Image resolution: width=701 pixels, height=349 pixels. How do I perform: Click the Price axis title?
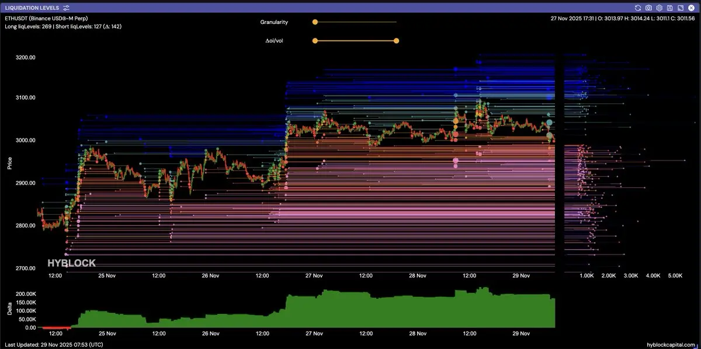9,163
